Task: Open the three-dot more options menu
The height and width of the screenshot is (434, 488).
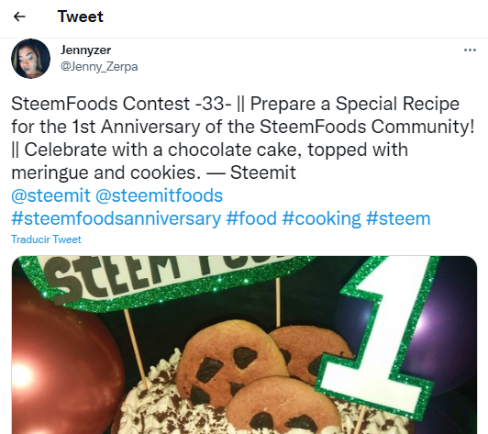Action: [470, 50]
